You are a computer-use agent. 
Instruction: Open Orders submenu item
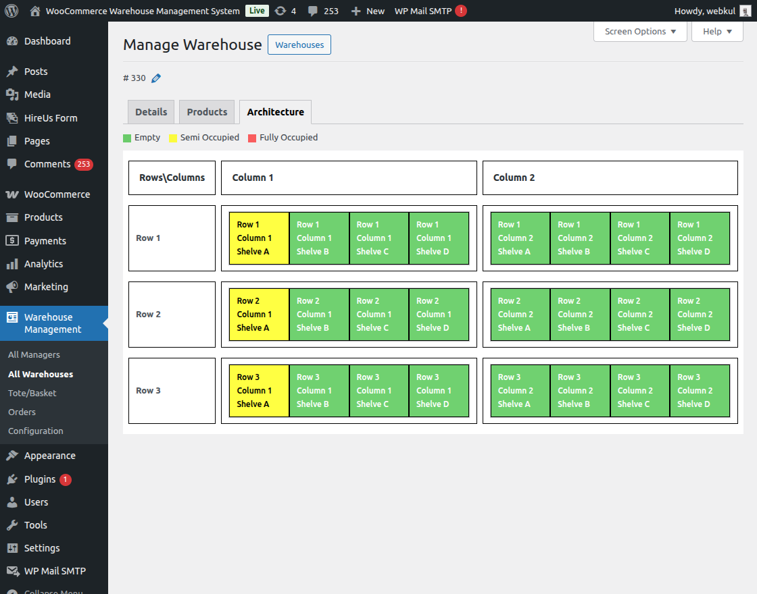point(22,412)
